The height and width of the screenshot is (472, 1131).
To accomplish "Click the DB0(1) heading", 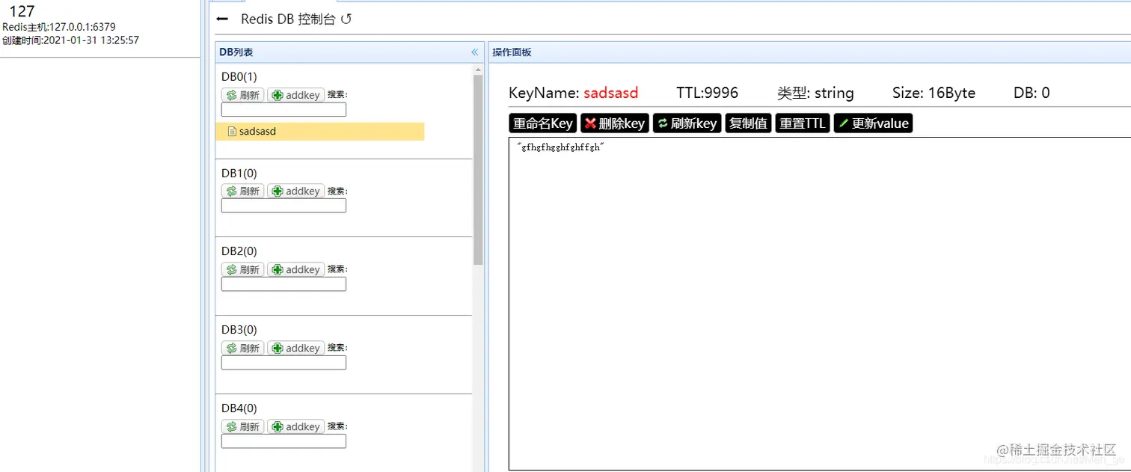I will click(239, 77).
